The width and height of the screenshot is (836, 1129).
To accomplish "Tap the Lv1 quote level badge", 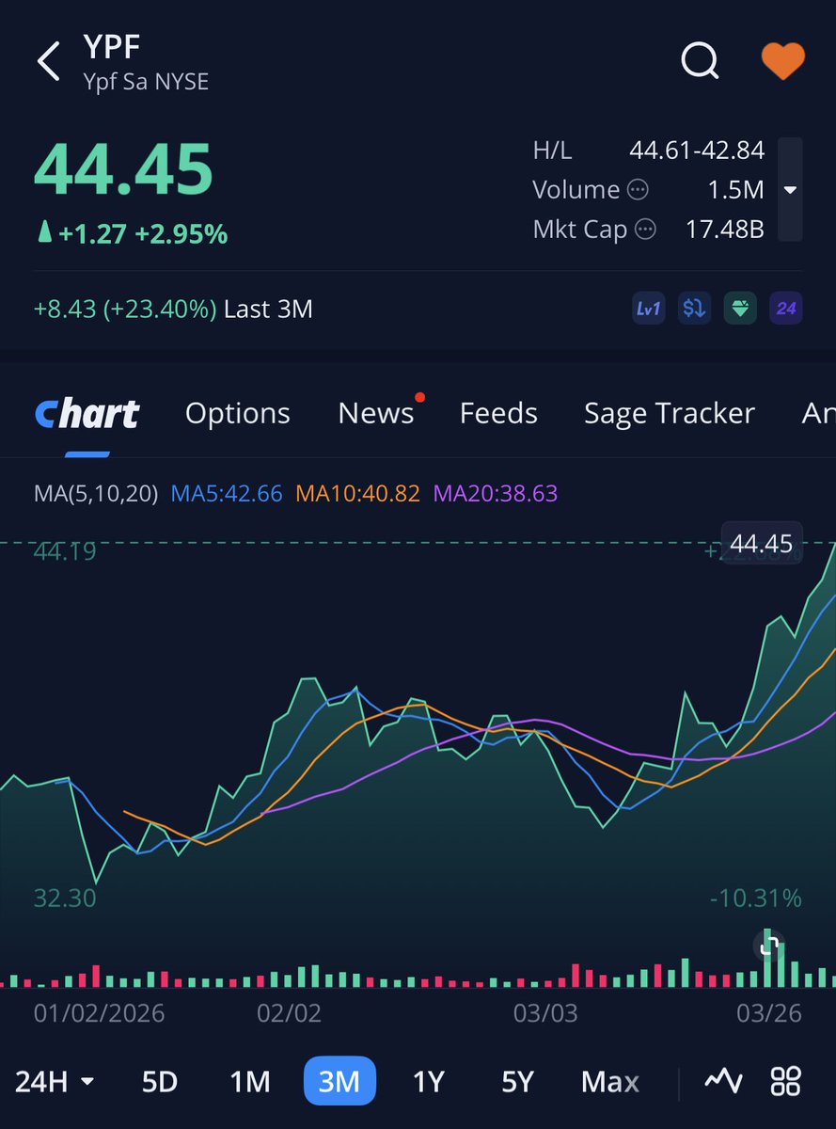I will [x=649, y=309].
